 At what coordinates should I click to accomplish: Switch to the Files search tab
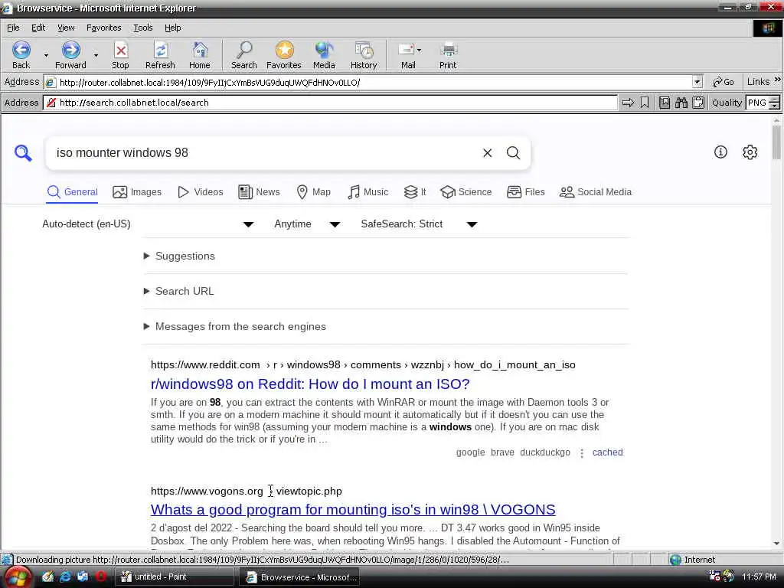tap(526, 192)
